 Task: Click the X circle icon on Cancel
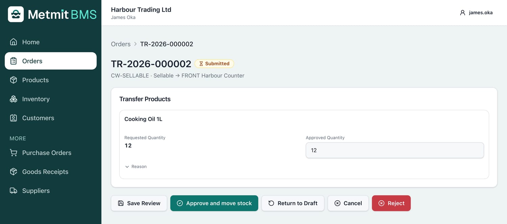click(x=337, y=203)
